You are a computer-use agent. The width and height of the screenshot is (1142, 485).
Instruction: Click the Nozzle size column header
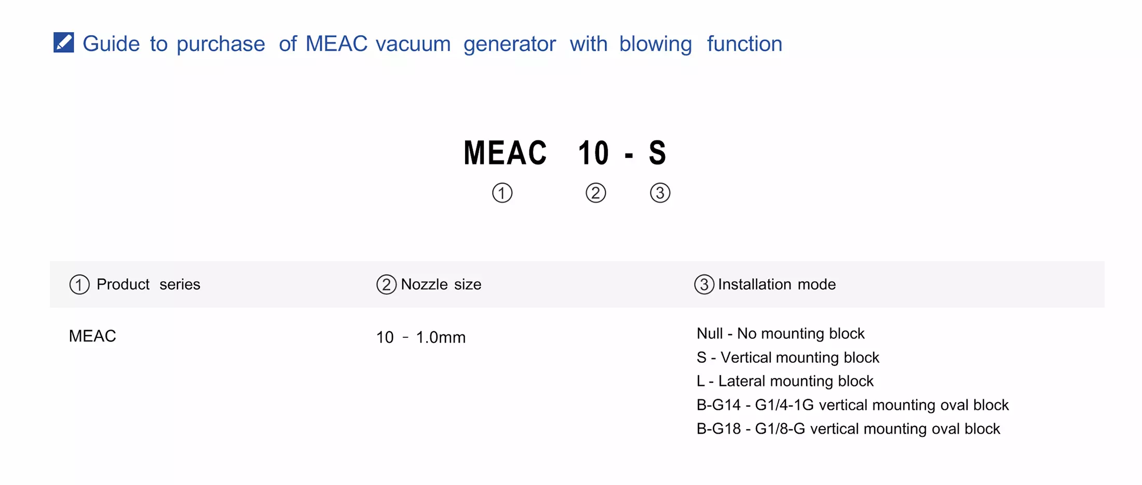pos(441,284)
